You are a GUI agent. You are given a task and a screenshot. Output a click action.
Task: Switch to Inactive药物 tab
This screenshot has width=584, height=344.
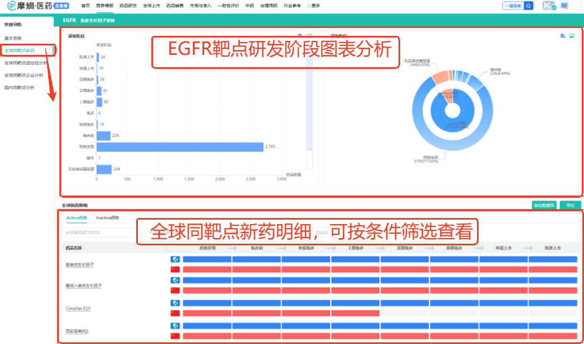coord(108,218)
